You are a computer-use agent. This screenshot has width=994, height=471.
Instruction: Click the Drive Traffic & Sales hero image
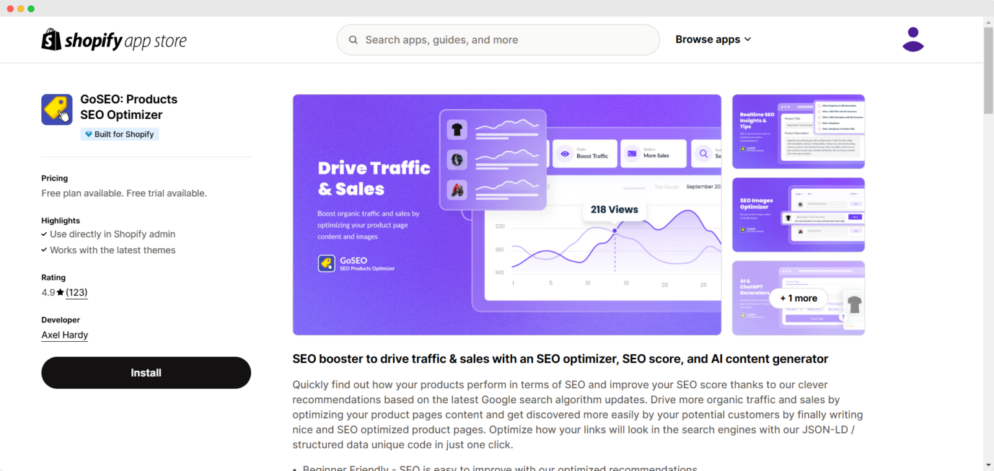(x=507, y=215)
